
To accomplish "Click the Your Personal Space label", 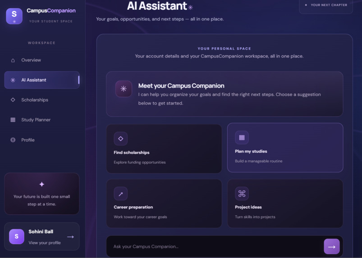I will click(225, 49).
